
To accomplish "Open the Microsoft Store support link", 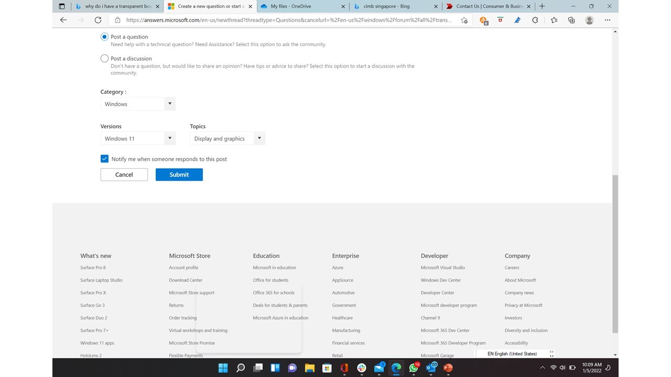I will (x=191, y=293).
